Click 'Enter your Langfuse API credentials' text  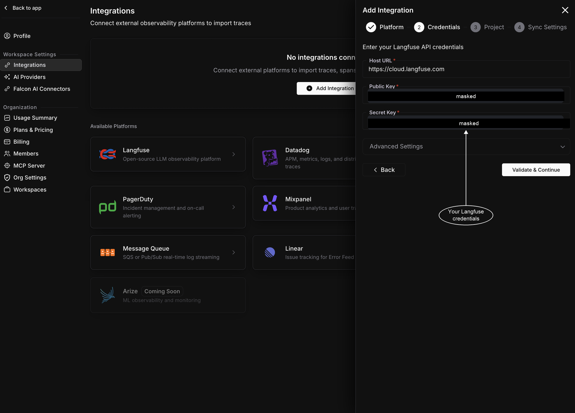coord(413,47)
